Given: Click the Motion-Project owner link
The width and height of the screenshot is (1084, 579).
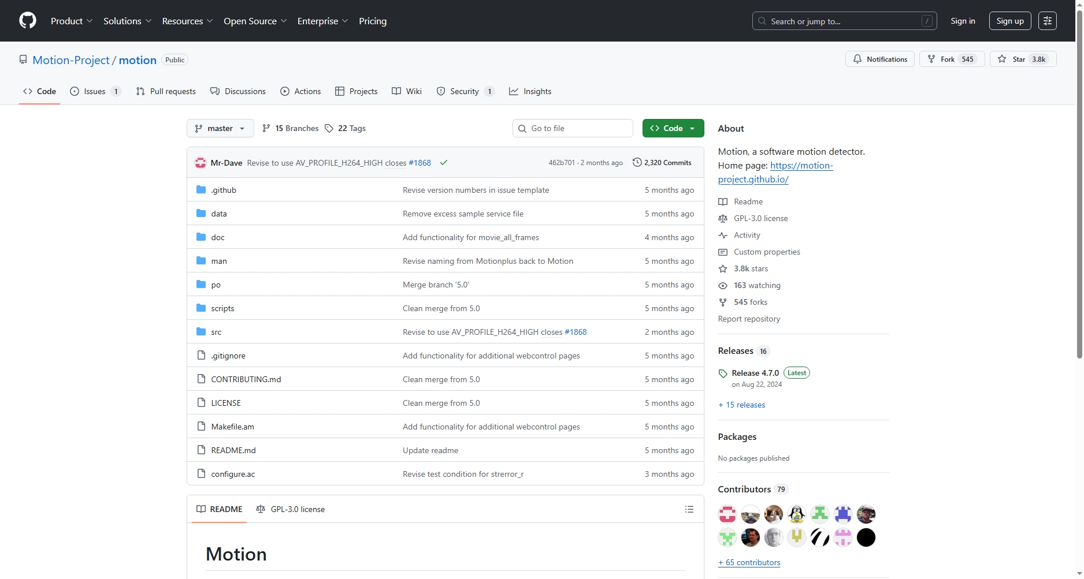Looking at the screenshot, I should click(71, 60).
